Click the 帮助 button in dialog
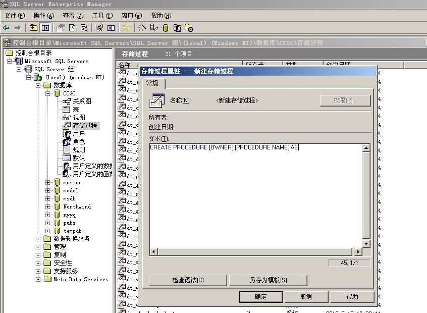 [352, 297]
